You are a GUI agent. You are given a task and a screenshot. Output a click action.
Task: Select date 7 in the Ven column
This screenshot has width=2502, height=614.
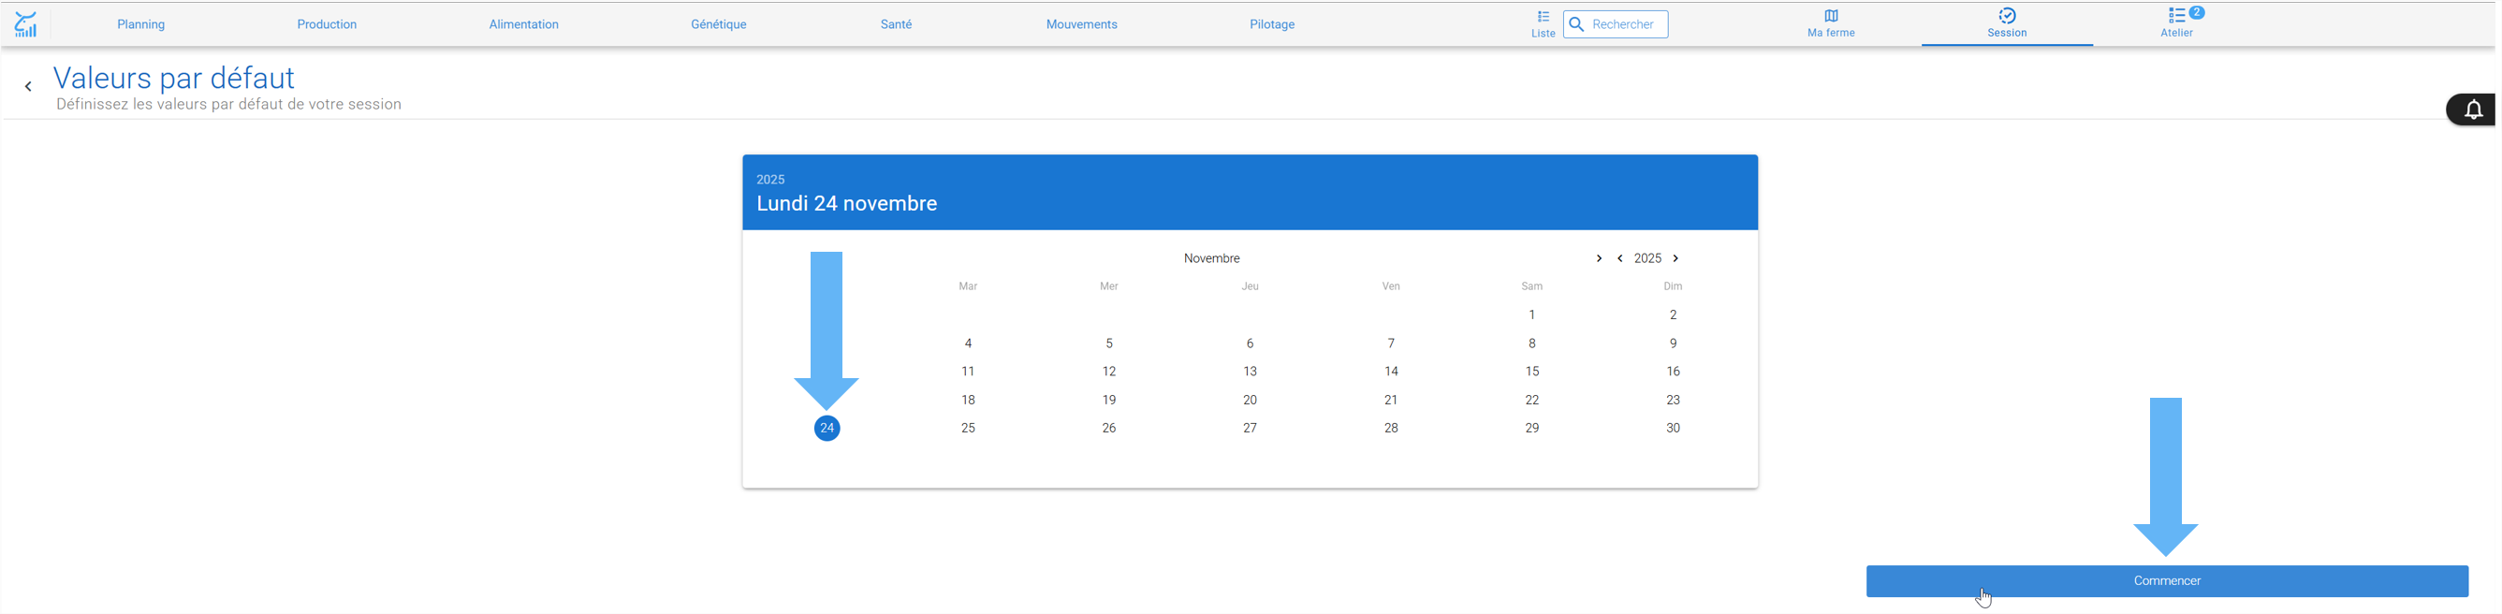pyautogui.click(x=1391, y=343)
